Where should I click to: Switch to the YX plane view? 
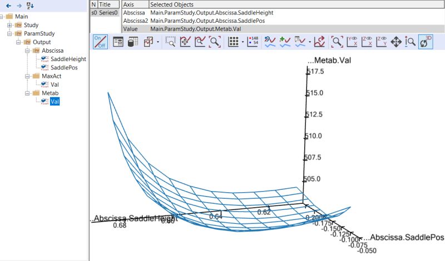352,42
